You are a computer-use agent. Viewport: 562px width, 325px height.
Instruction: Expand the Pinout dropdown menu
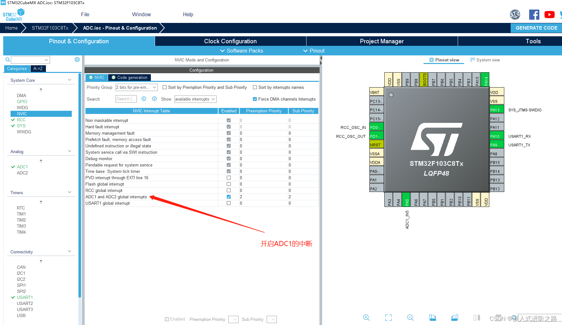tap(314, 51)
